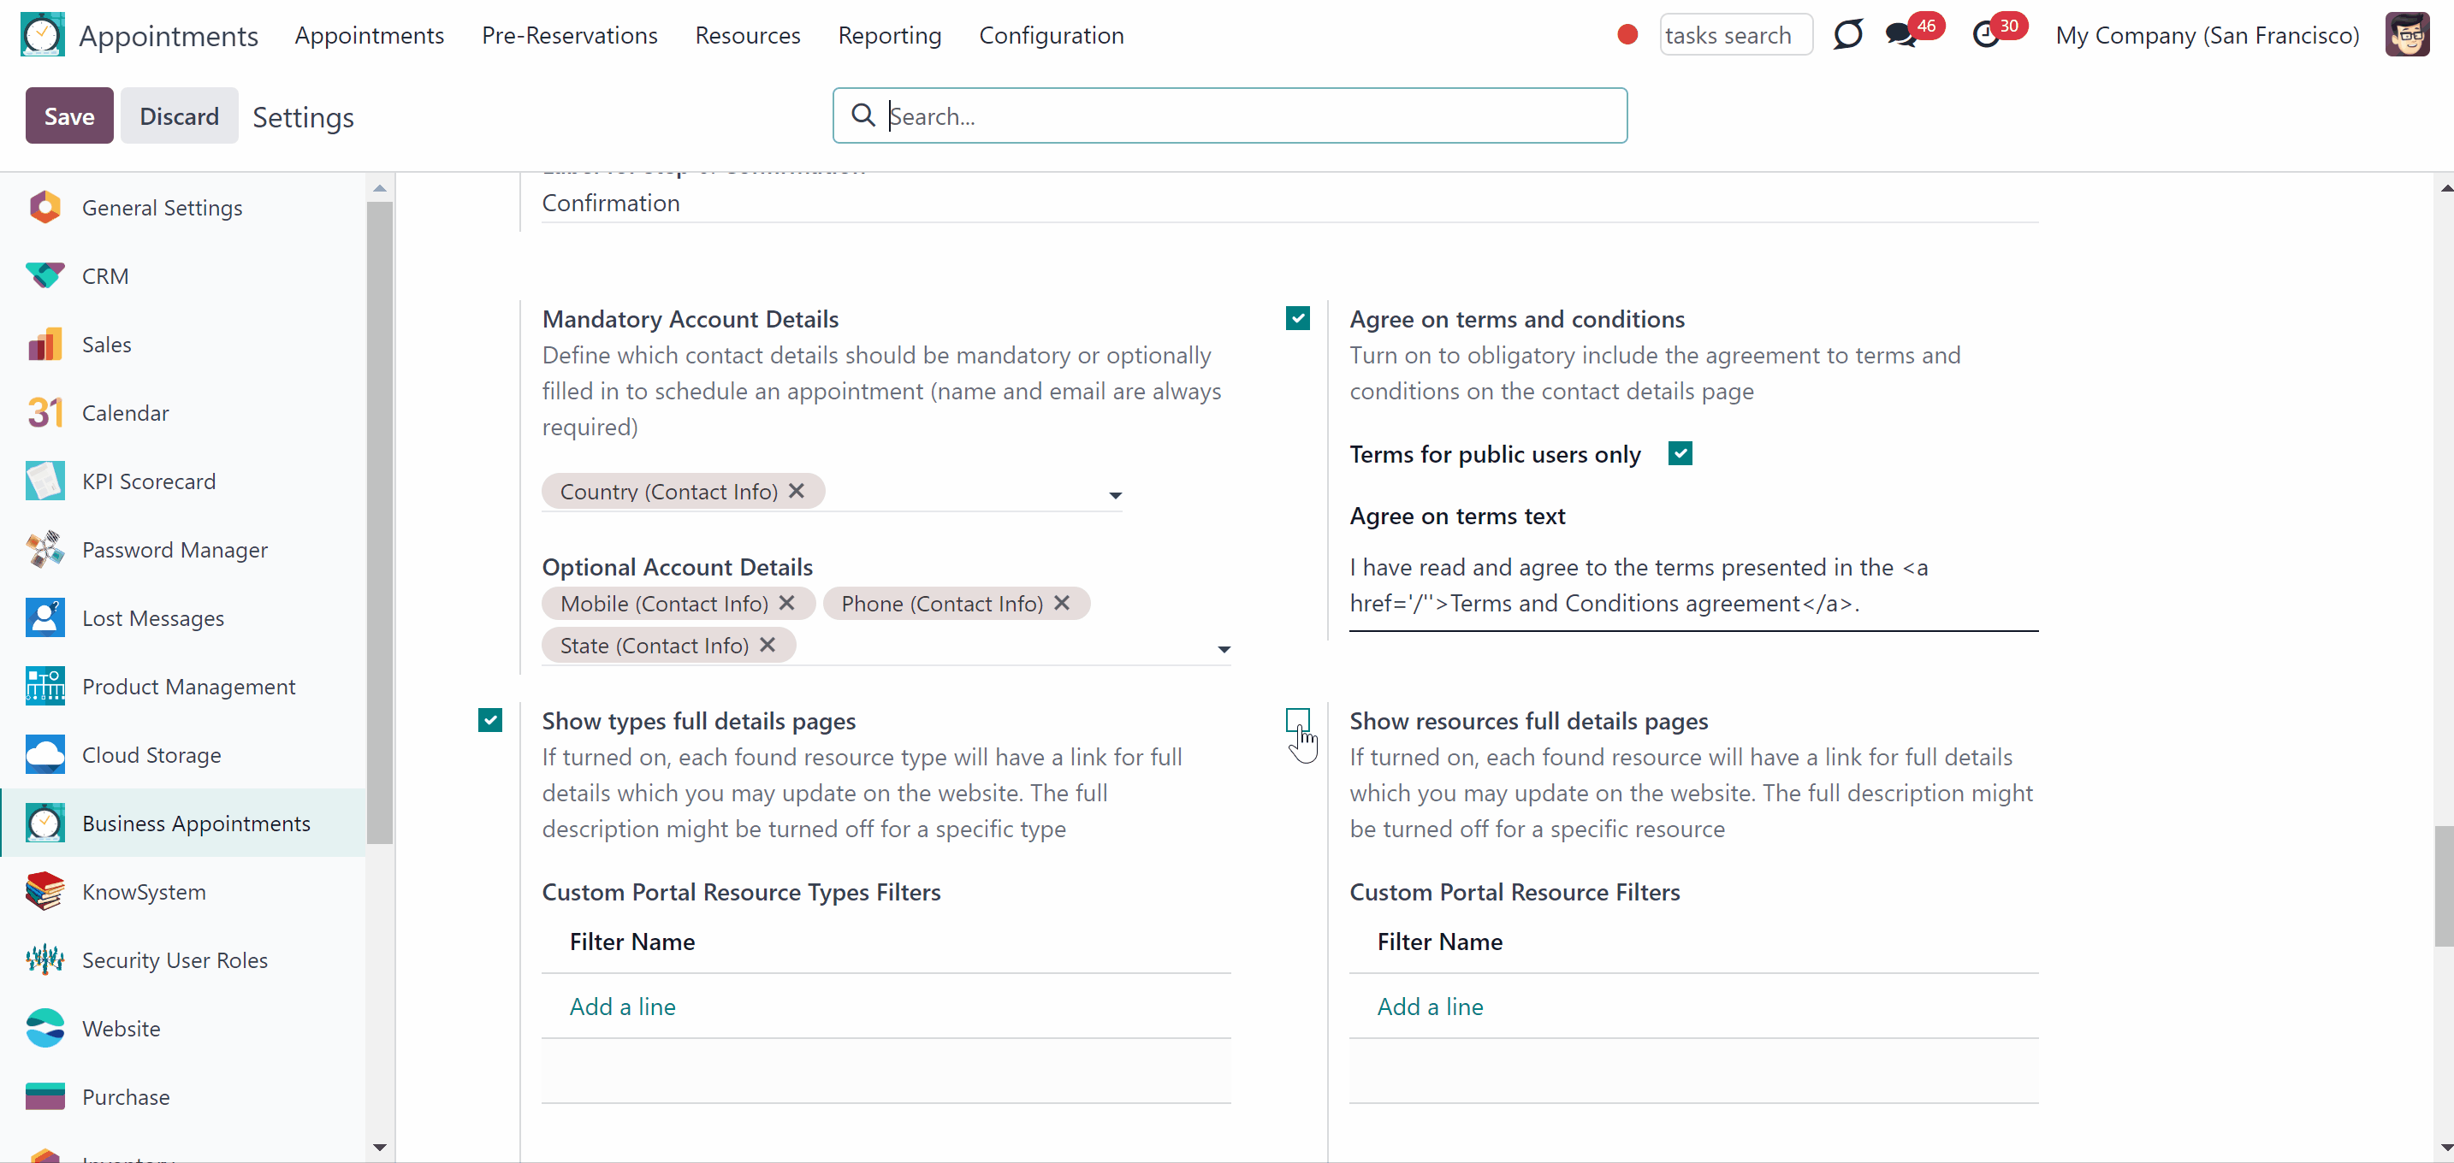
Task: Discard the settings changes
Action: (x=179, y=116)
